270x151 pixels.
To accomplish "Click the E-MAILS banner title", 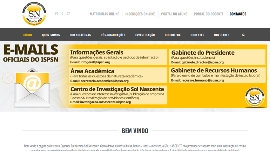I will click(31, 50).
